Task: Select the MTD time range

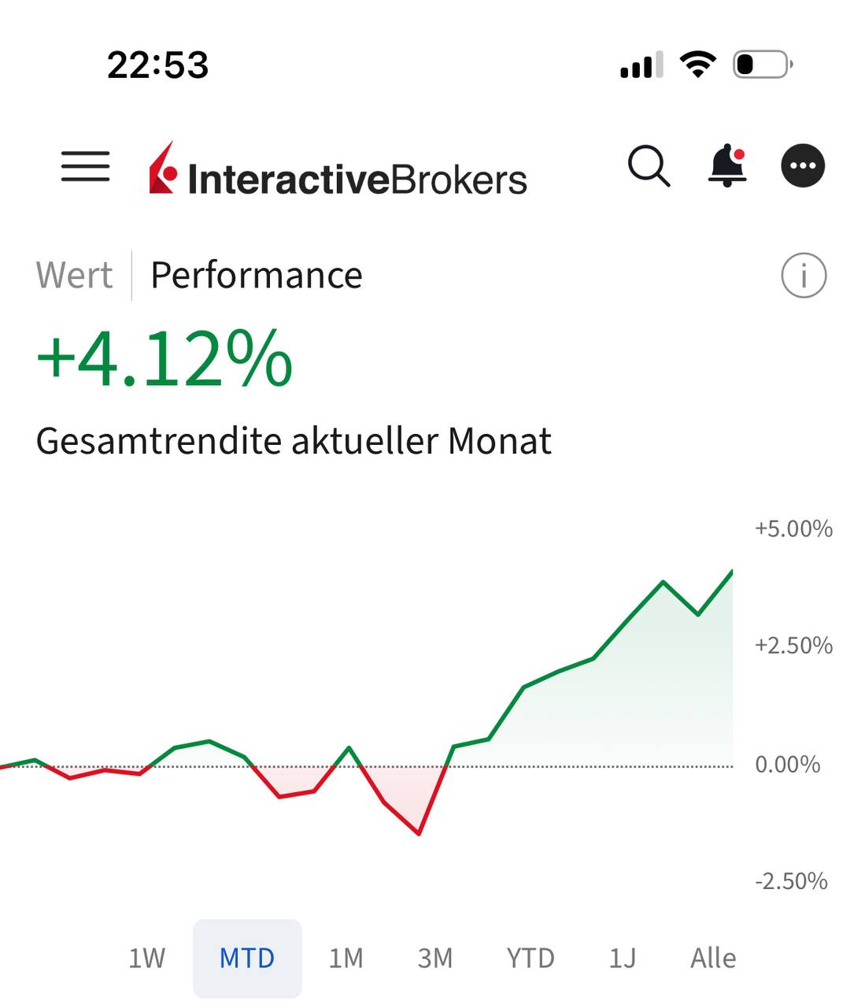Action: click(x=247, y=958)
